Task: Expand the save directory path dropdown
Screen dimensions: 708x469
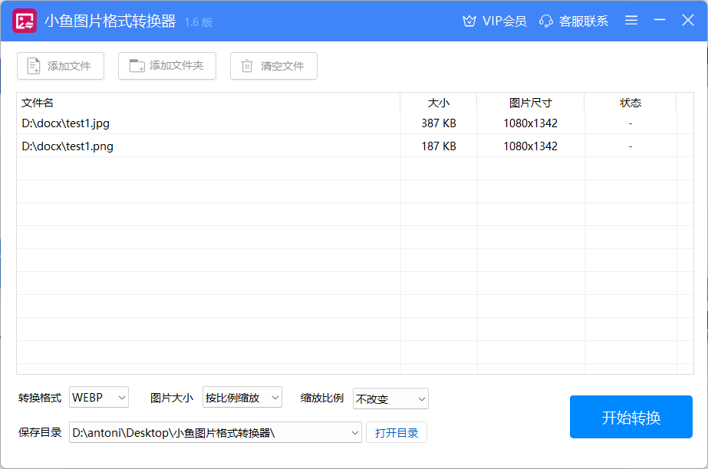Action: pyautogui.click(x=354, y=432)
